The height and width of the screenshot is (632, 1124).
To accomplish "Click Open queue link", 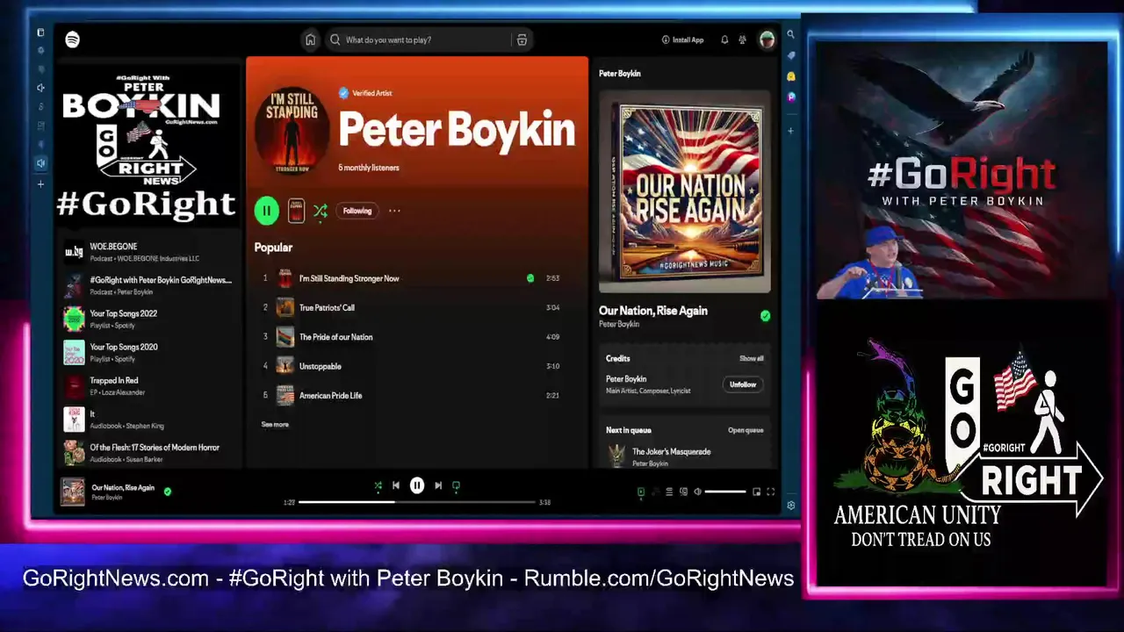I will (x=746, y=430).
